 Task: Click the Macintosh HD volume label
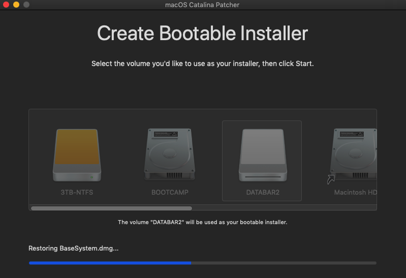(356, 193)
